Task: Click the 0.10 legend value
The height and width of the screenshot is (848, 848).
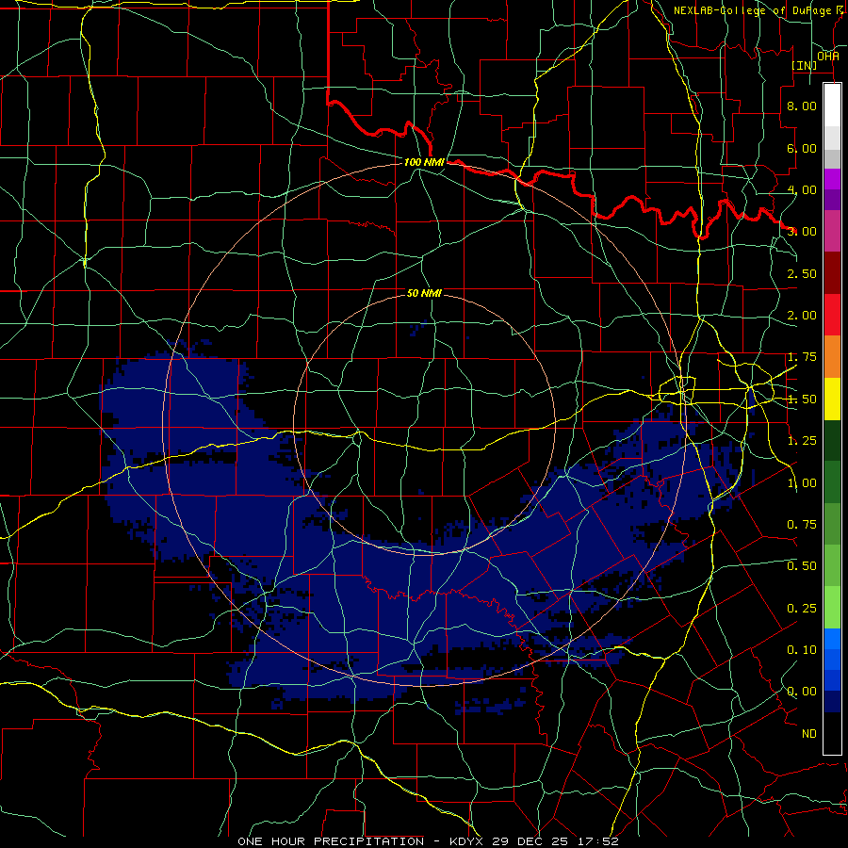Action: click(802, 650)
